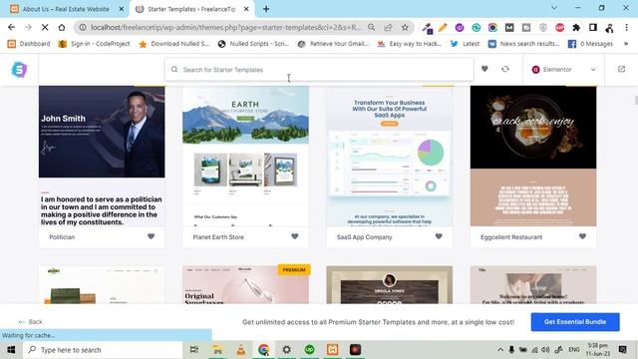The image size is (638, 359).
Task: Open the favorites heart icon in header
Action: pos(484,69)
